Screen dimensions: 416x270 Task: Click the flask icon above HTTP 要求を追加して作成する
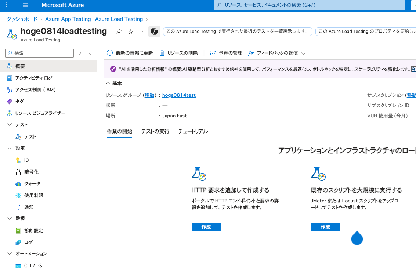point(199,174)
